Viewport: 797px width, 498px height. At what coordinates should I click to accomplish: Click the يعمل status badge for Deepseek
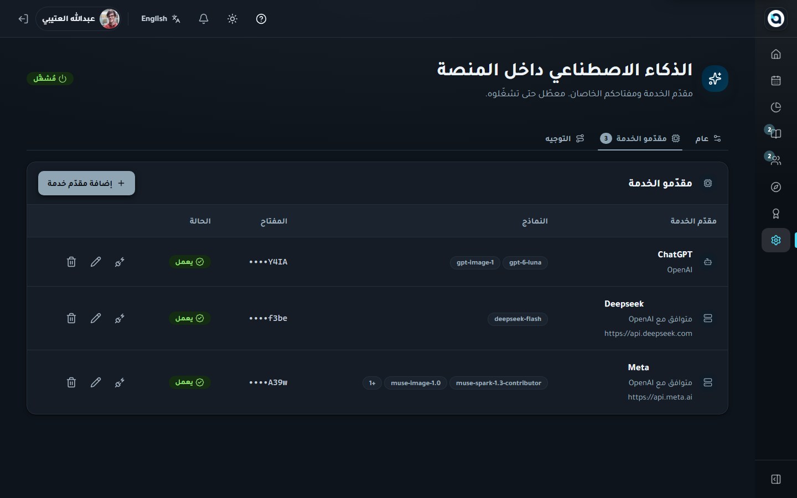click(x=189, y=318)
